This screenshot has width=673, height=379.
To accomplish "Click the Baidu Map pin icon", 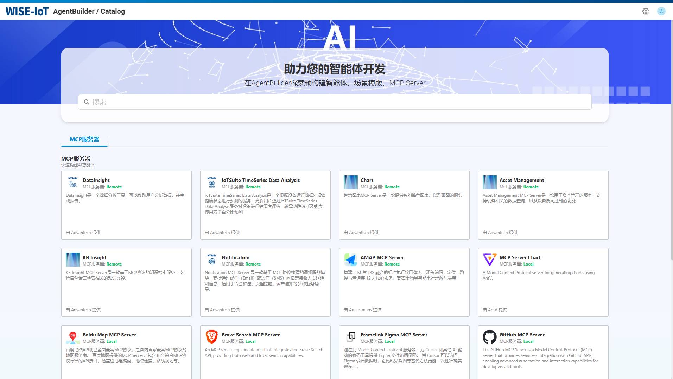I will pyautogui.click(x=72, y=337).
